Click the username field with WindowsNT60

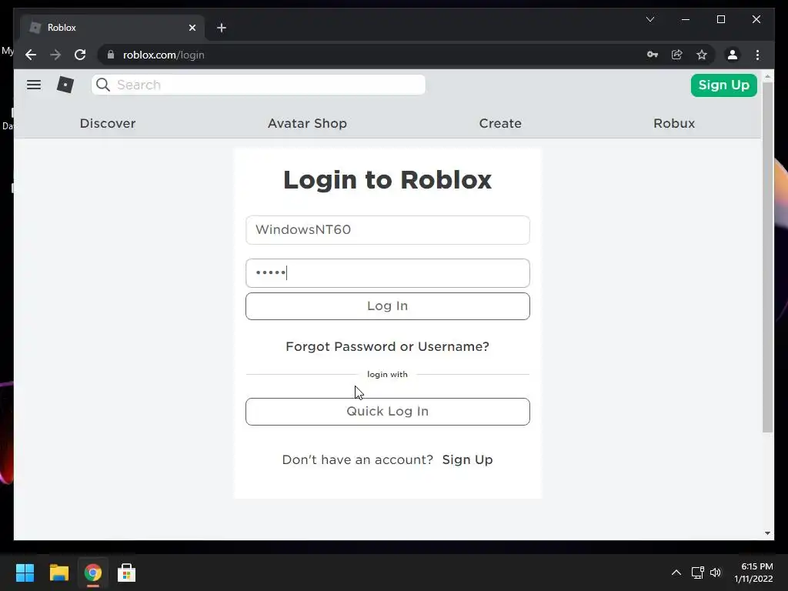[388, 229]
